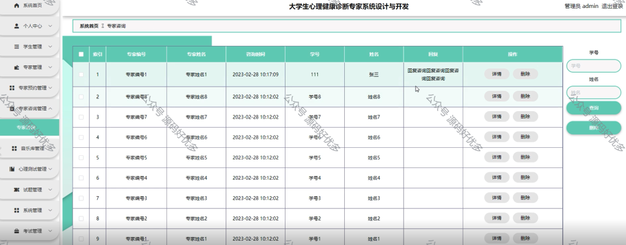Viewport: 626px width, 245px height.
Task: Click the 学号 cell 111
Action: pos(314,75)
